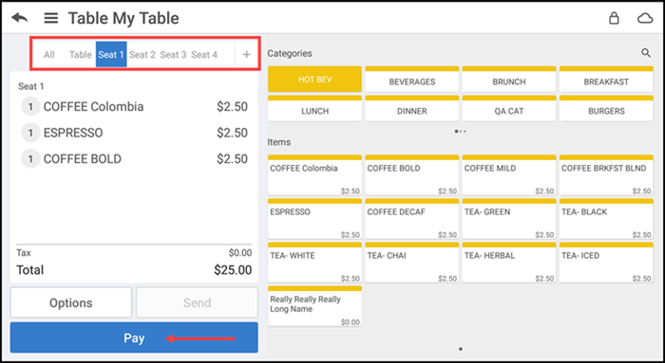Screen dimensions: 665x363
Task: Tap the lock icon in header
Action: (x=614, y=18)
